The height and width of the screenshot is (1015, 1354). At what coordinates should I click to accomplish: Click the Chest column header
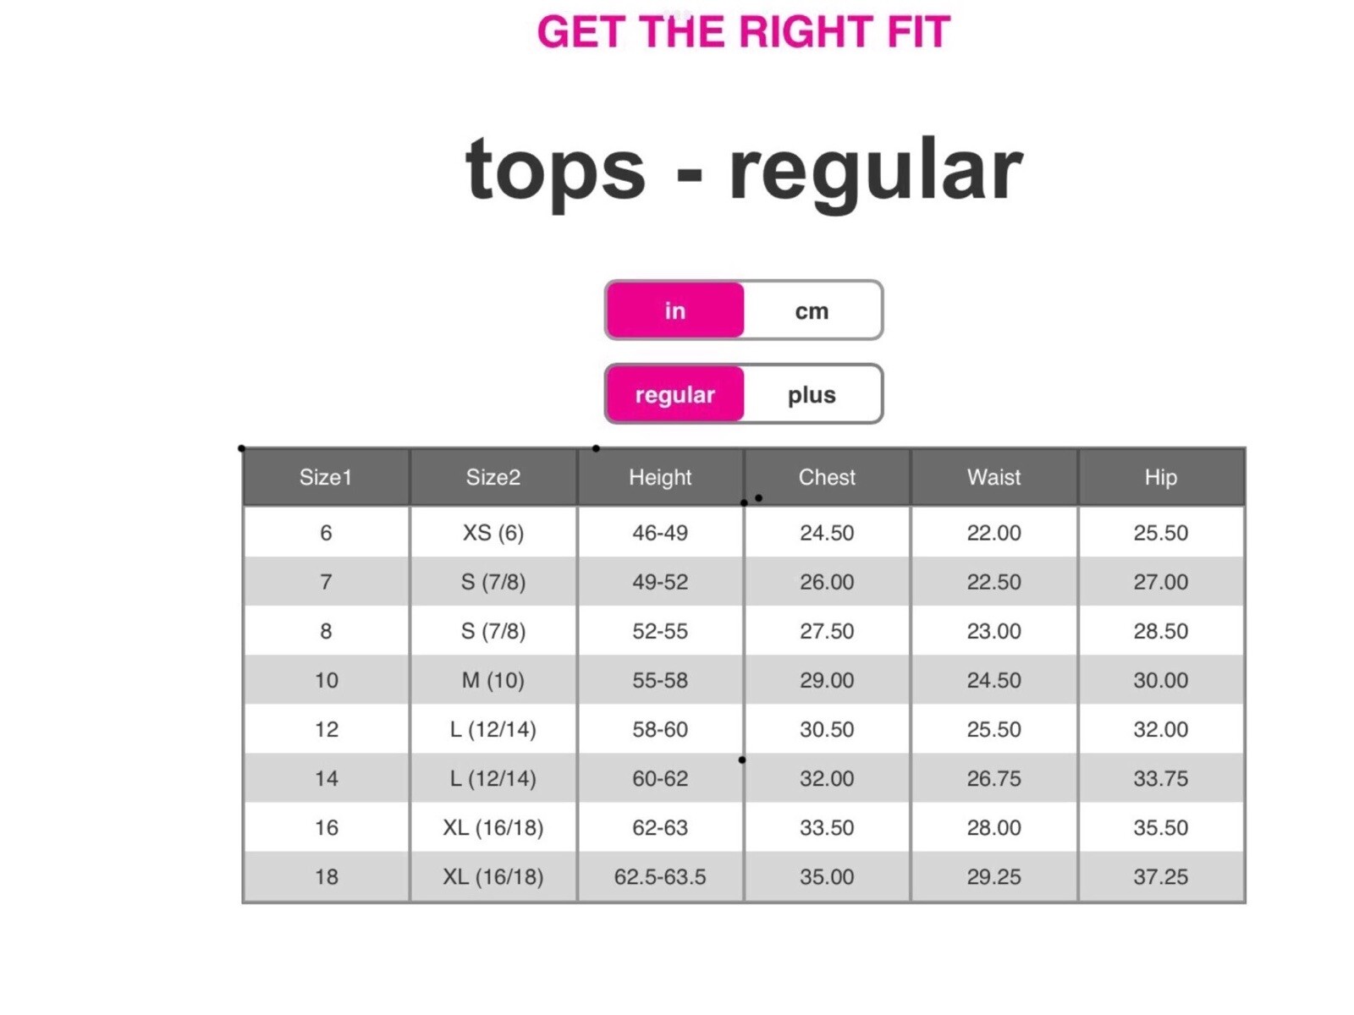point(827,477)
